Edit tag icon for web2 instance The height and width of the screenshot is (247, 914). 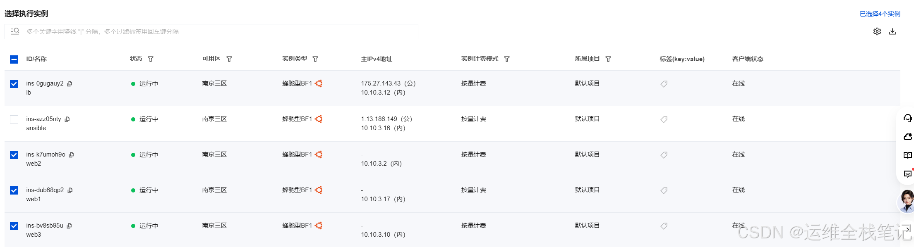pyautogui.click(x=664, y=155)
